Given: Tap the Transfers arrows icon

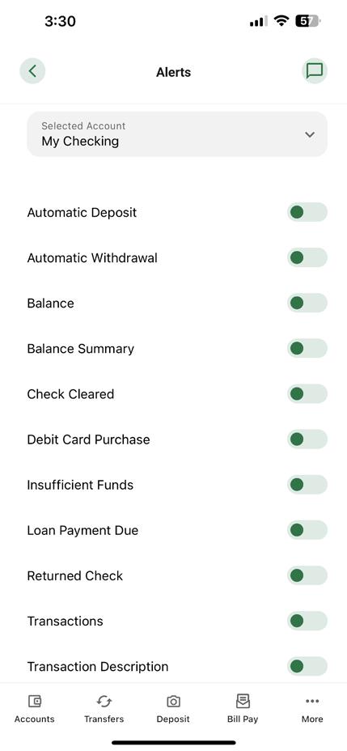Looking at the screenshot, I should coord(104,702).
